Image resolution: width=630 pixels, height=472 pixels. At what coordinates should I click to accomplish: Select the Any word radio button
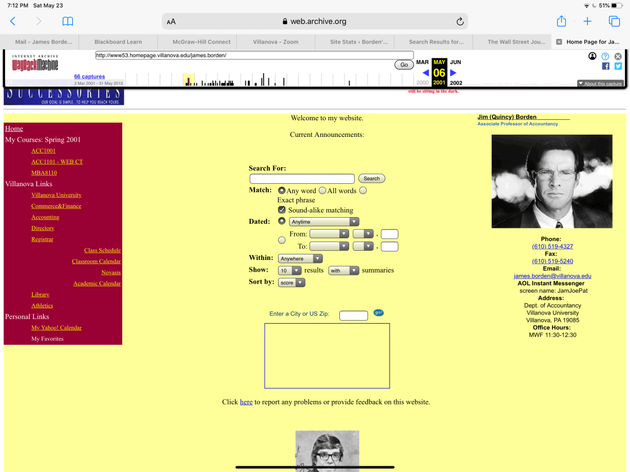(281, 190)
